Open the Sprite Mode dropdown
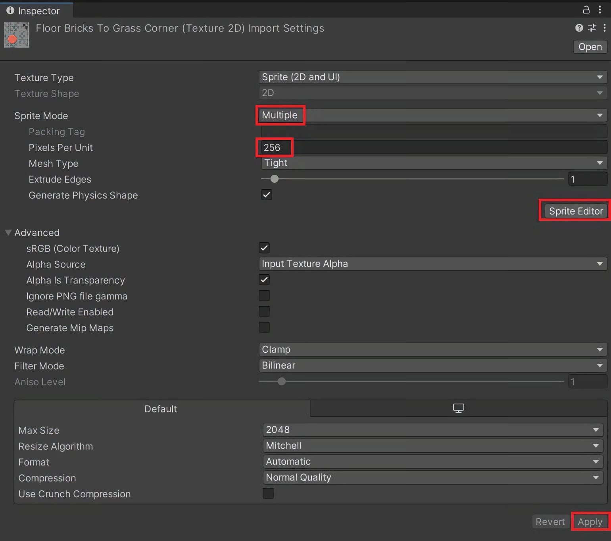The image size is (611, 541). (x=433, y=115)
